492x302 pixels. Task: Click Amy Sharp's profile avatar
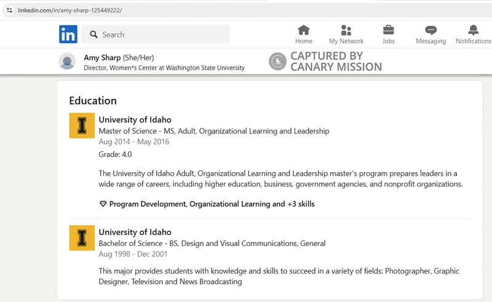67,61
